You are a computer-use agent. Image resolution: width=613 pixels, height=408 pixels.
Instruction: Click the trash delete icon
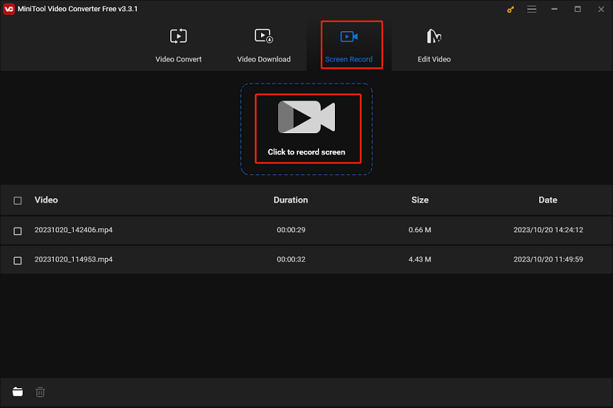(x=40, y=392)
